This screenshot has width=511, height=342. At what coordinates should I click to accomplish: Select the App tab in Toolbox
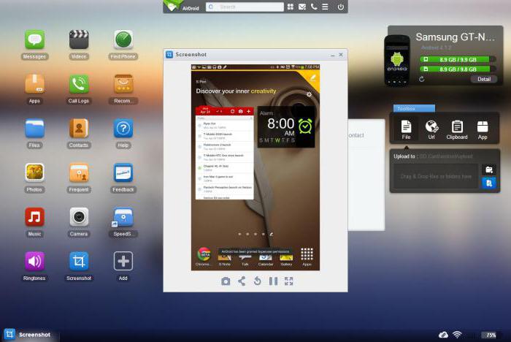coord(483,129)
